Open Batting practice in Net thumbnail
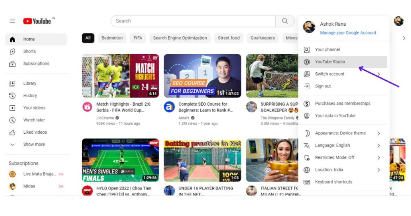 (x=202, y=160)
